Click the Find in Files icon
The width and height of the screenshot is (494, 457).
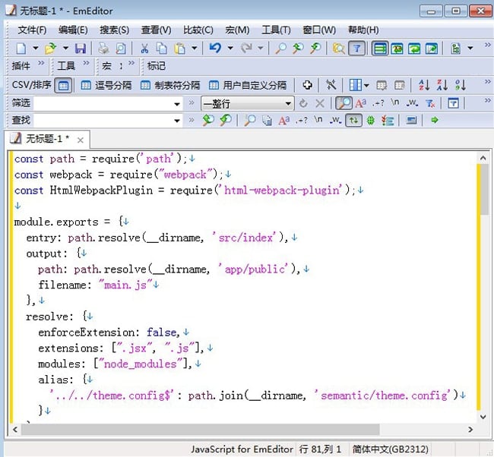[339, 49]
